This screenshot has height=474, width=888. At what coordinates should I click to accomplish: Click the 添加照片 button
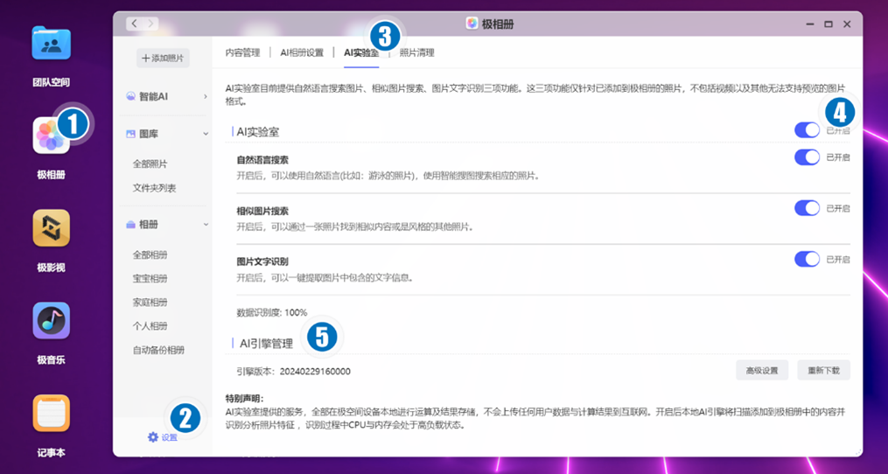click(x=163, y=58)
